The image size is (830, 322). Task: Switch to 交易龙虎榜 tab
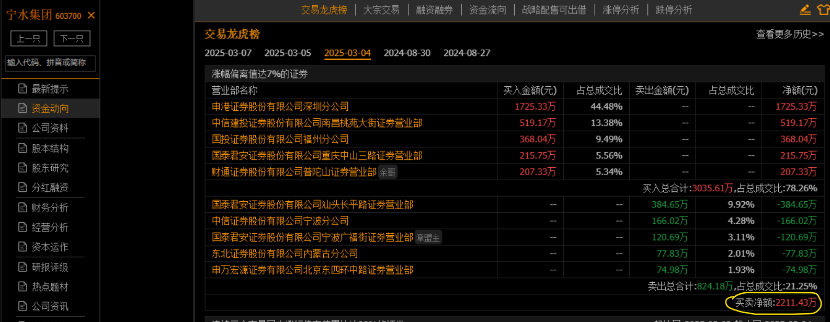324,10
